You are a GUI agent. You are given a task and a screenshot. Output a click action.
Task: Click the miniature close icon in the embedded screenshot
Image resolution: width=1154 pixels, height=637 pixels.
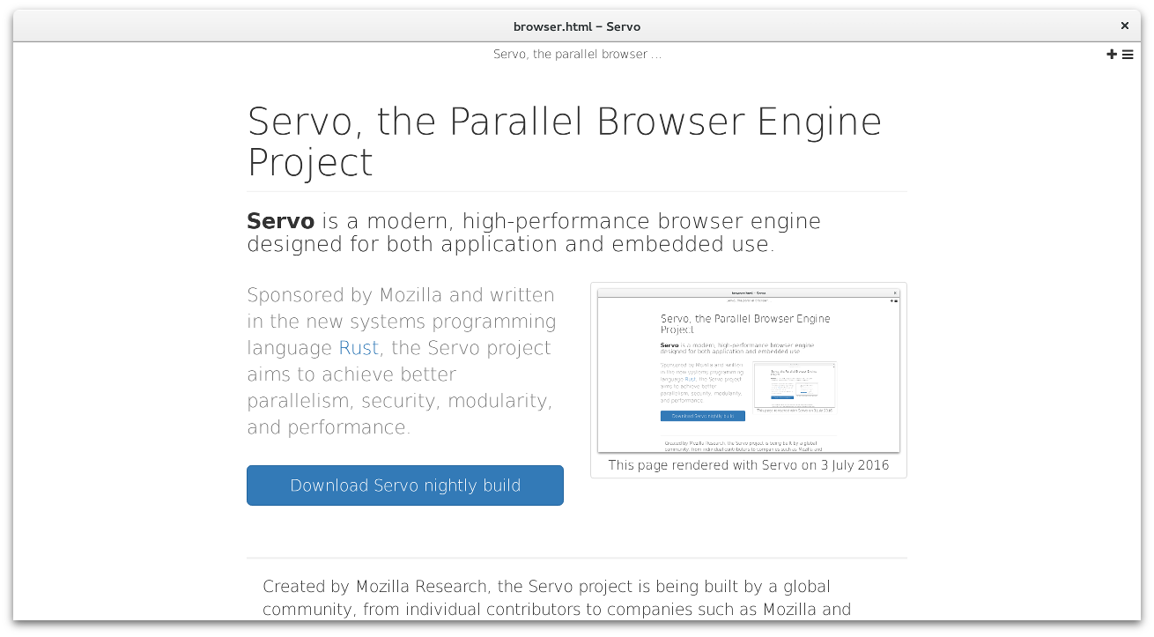[x=895, y=293]
